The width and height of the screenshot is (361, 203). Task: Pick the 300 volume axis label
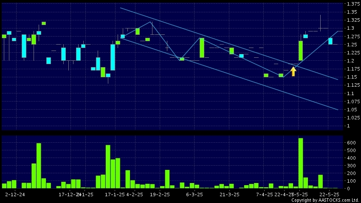pyautogui.click(x=351, y=166)
